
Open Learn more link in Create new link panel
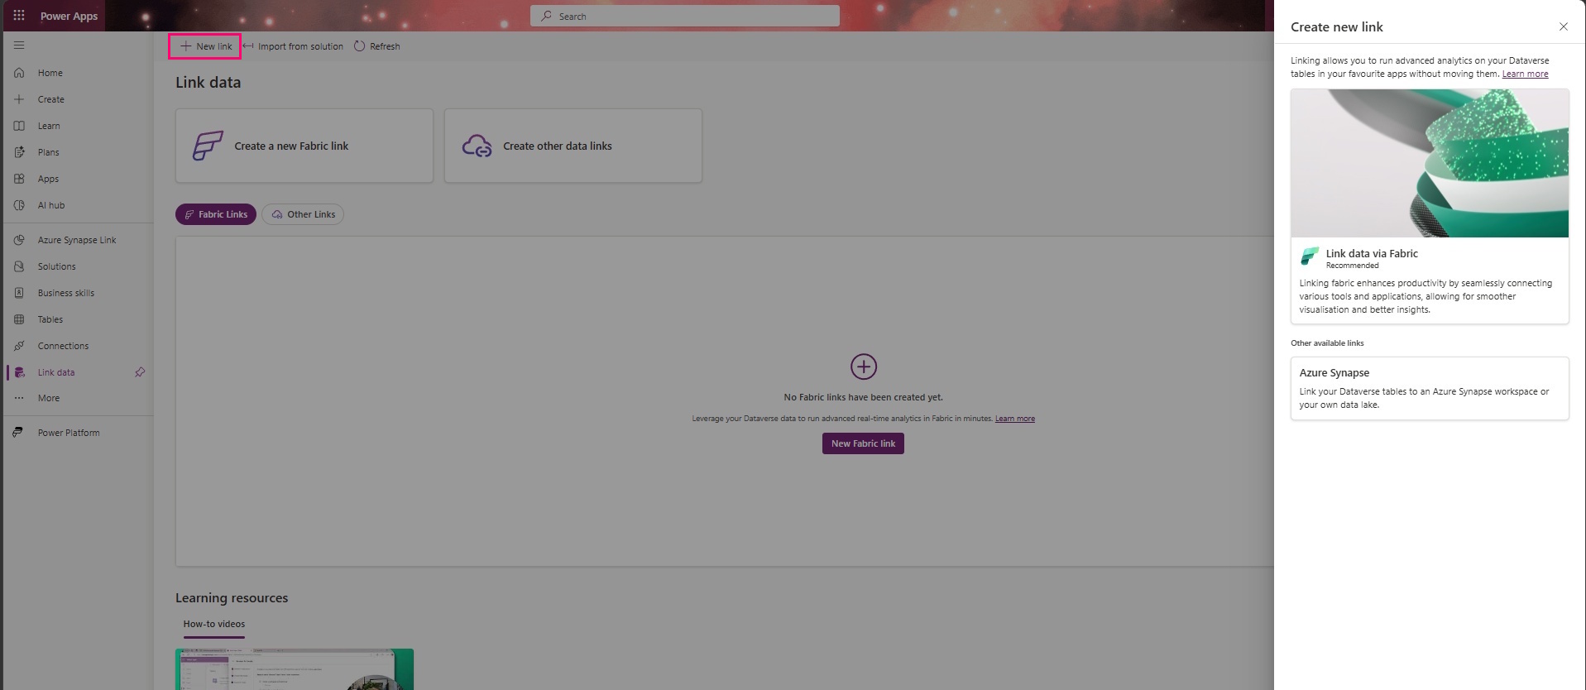coord(1525,74)
